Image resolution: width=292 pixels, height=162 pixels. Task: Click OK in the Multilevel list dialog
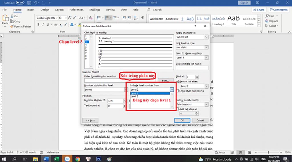[x=182, y=120]
